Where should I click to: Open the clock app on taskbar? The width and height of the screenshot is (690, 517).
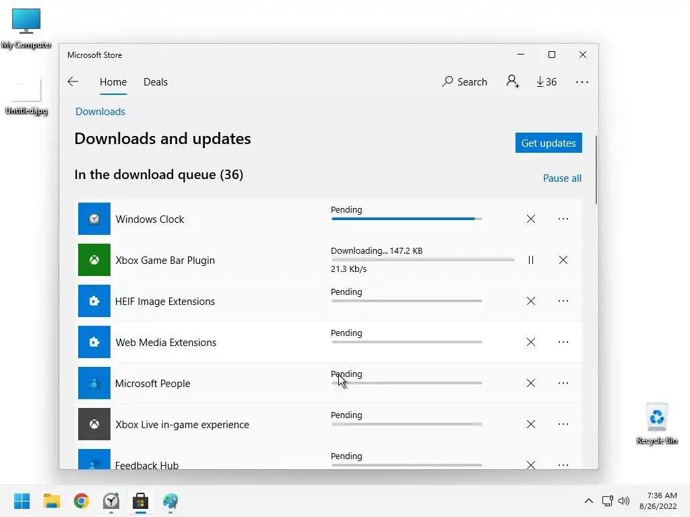[111, 501]
